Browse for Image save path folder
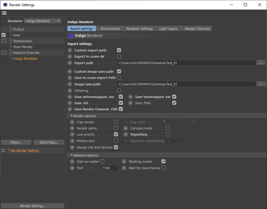 (x=261, y=84)
